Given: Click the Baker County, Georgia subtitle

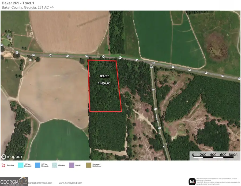Looking at the screenshot, I should click(28, 7).
